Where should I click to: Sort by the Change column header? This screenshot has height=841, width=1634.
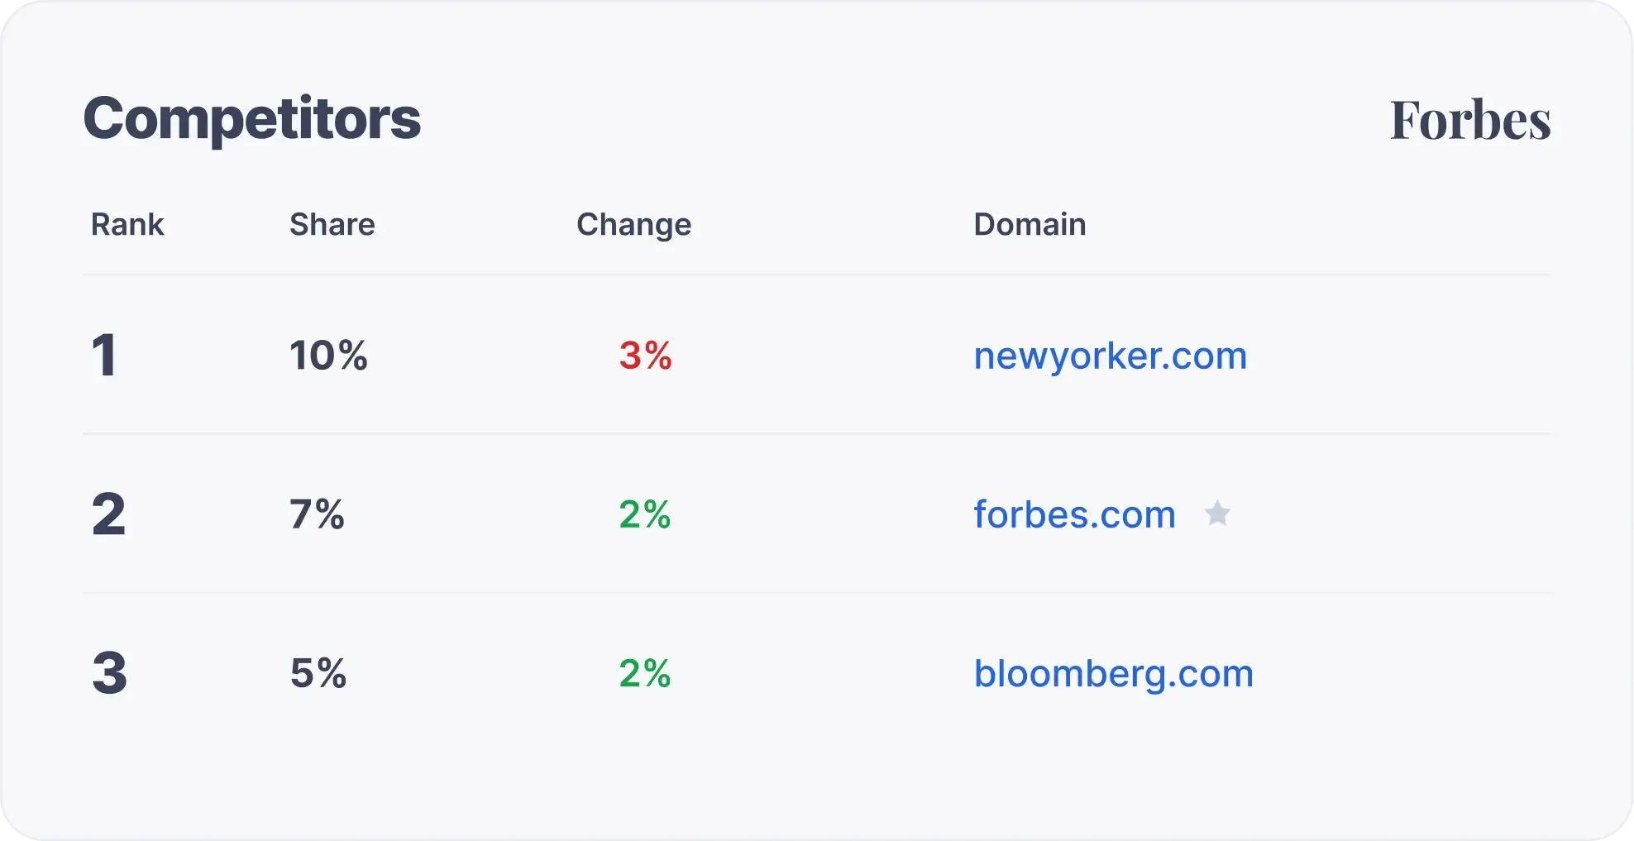633,224
